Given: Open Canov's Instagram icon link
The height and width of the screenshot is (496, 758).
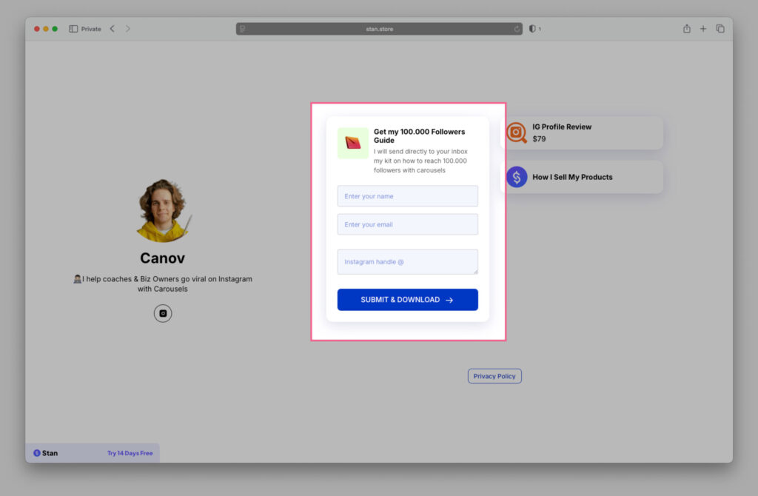Looking at the screenshot, I should (x=163, y=313).
